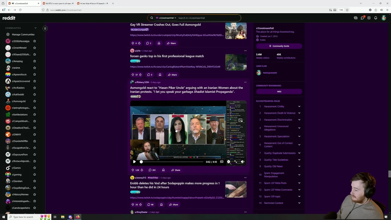391x220 pixels.
Task: Click the page vertical scrollbar thumb
Action: click(389, 174)
